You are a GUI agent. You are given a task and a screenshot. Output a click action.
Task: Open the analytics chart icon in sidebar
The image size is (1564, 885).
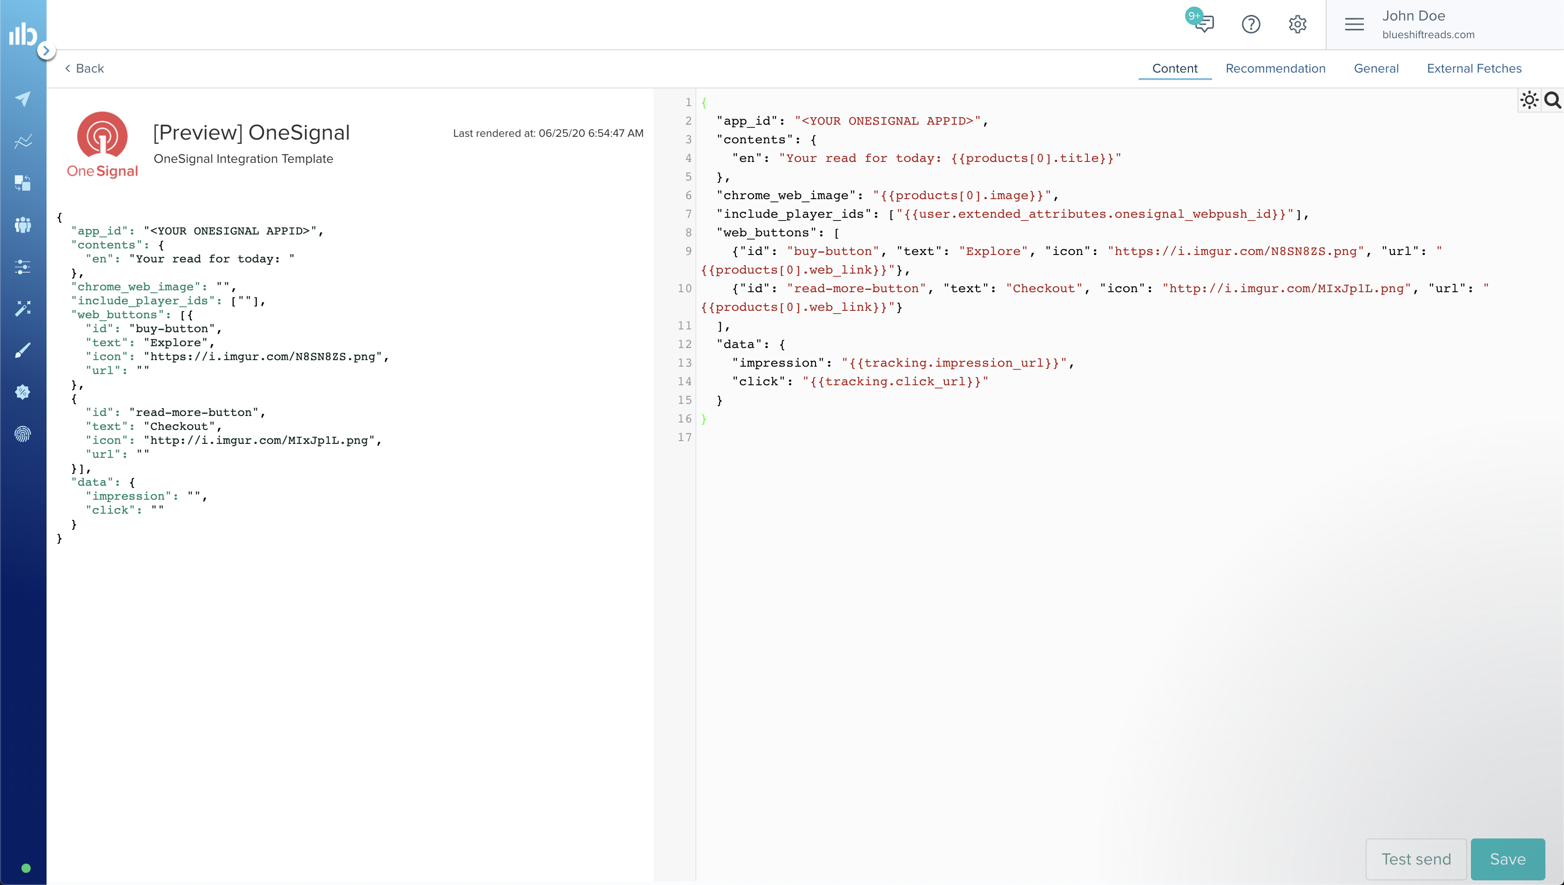(22, 141)
